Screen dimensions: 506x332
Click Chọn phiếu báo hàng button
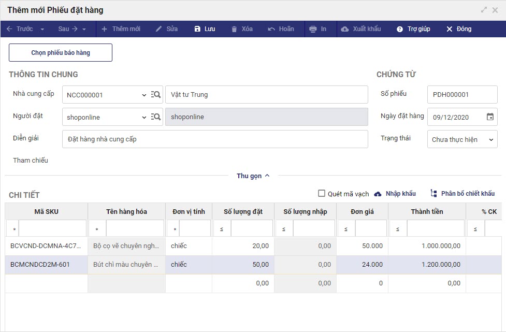coord(61,53)
